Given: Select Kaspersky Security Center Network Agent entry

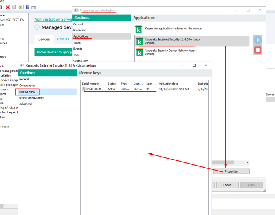Looking at the screenshot, I should [x=192, y=52].
